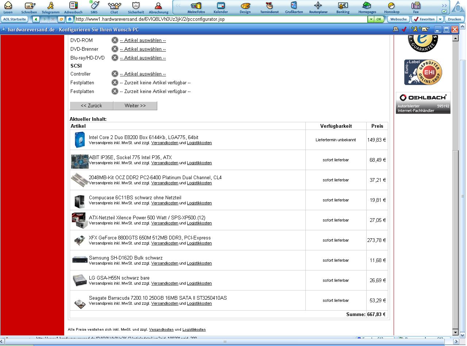This screenshot has height=346, width=467.
Task: Click the Favoriten button
Action: click(x=424, y=19)
